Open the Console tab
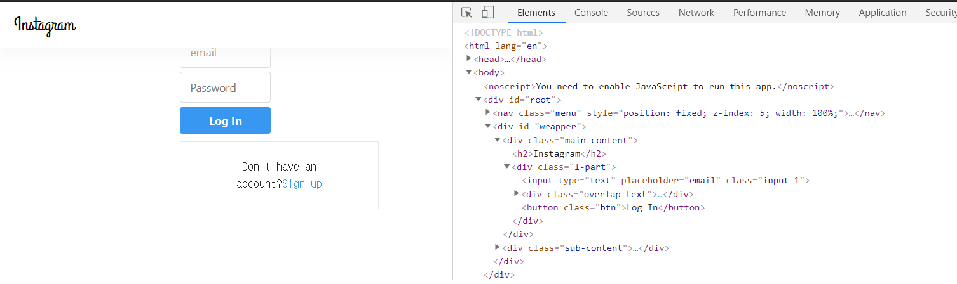The height and width of the screenshot is (284, 957). [x=591, y=13]
